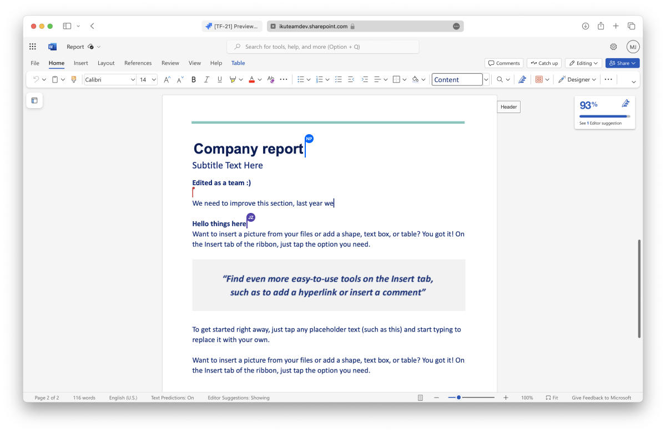Toggle the navigation pane button
The height and width of the screenshot is (433, 666).
[34, 100]
